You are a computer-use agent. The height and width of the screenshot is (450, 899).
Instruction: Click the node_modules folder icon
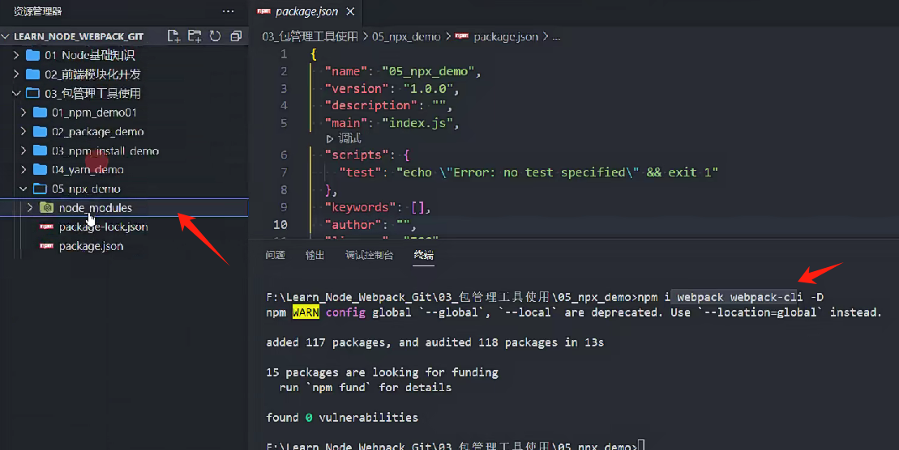tap(47, 208)
